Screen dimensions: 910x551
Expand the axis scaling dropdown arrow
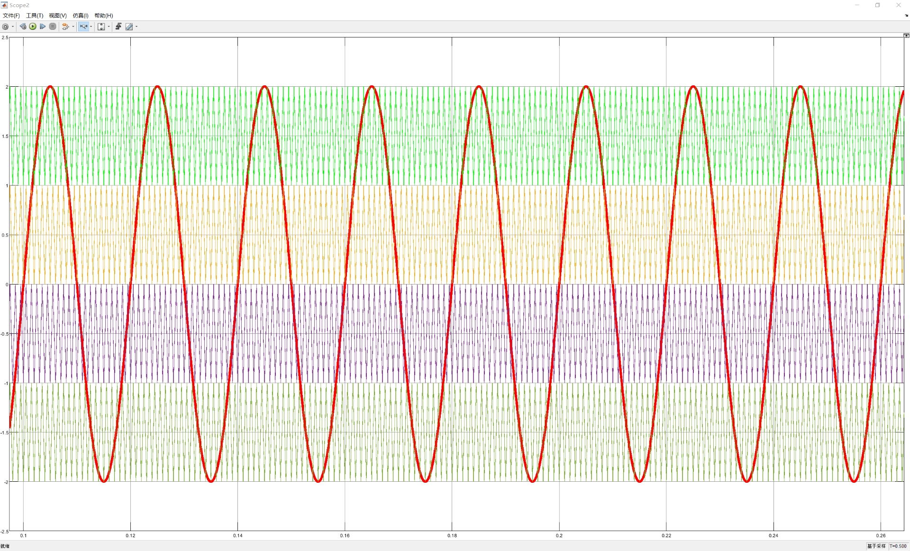[x=109, y=27]
